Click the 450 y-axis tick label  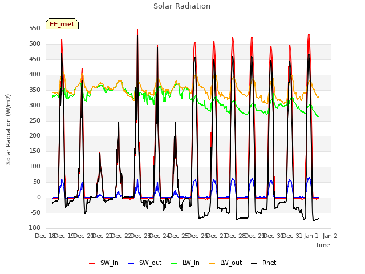(x=35, y=59)
